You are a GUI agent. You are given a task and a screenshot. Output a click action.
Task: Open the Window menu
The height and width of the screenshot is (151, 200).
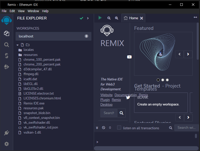tap(33, 11)
